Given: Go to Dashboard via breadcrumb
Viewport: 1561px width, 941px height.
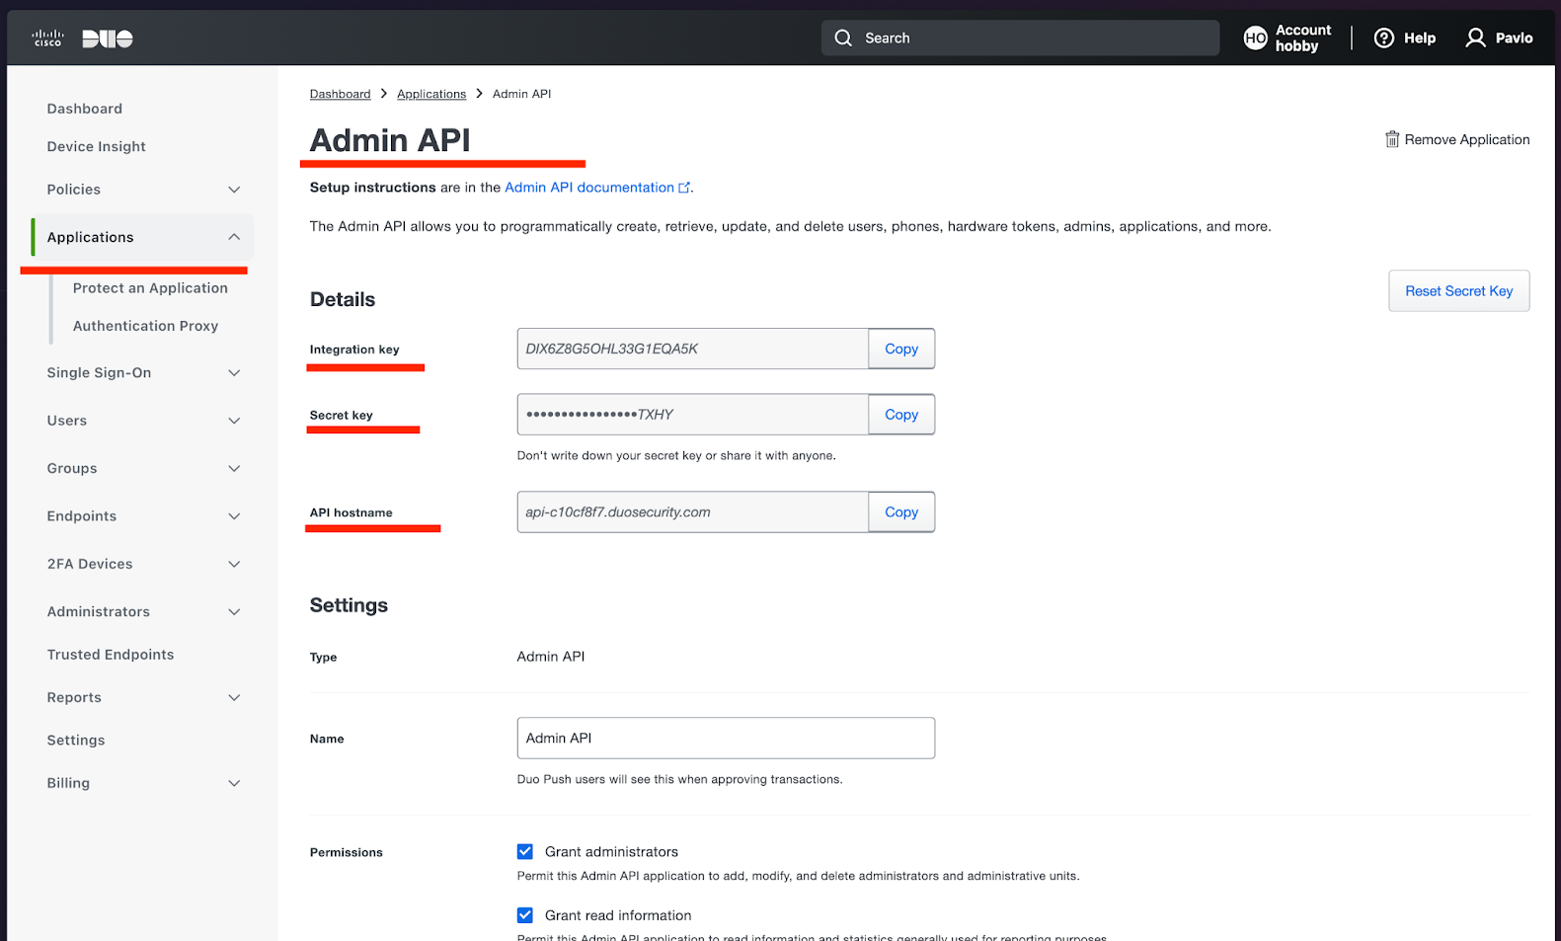Looking at the screenshot, I should pos(341,94).
